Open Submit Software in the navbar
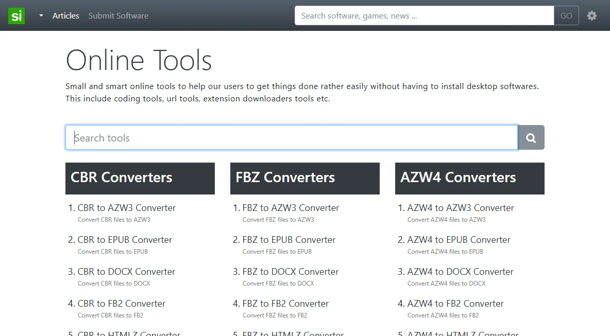The width and height of the screenshot is (610, 336). (x=118, y=15)
